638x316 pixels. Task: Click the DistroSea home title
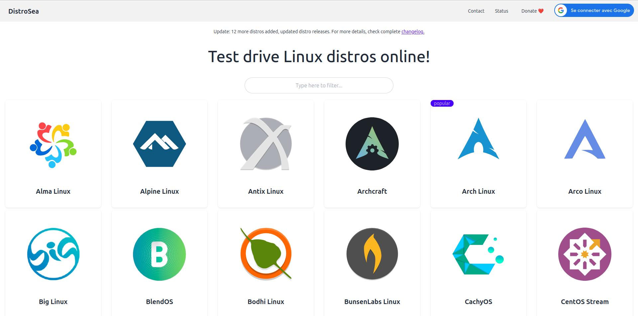24,11
